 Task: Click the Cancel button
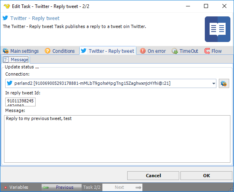click(x=153, y=176)
